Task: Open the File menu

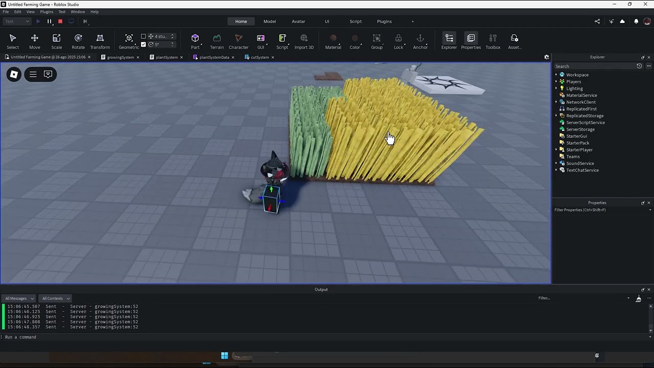Action: [6, 12]
